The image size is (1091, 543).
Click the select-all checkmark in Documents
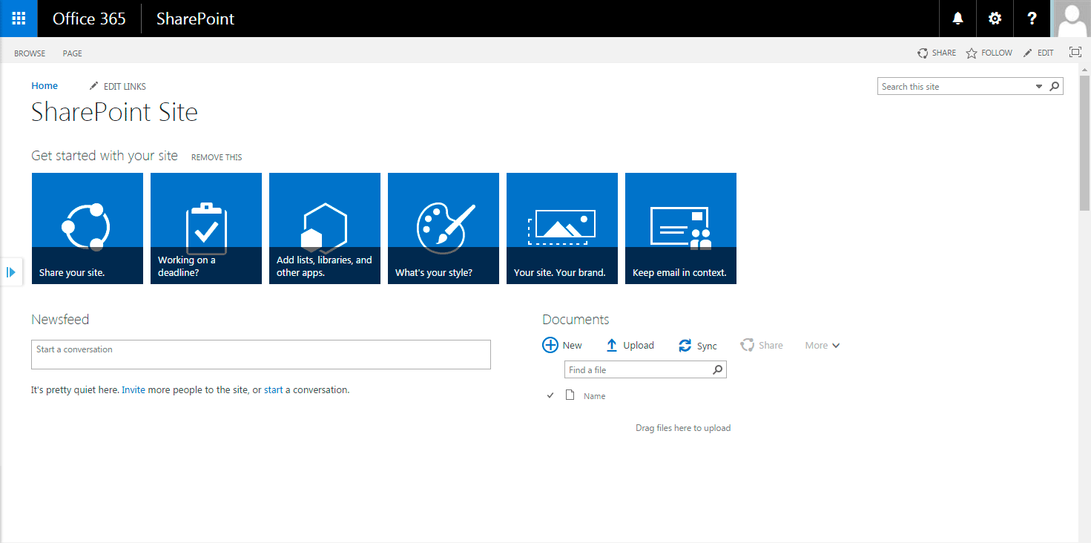click(550, 395)
